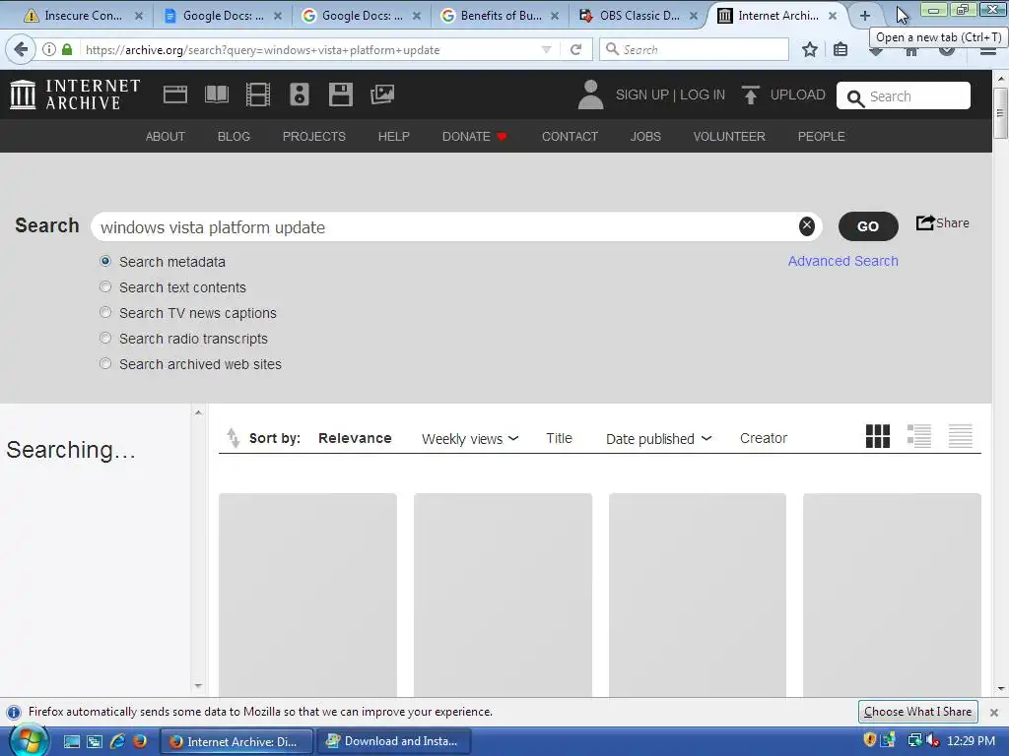Click the SIGN UP | LOG IN link
Viewport: 1009px width, 756px height.
670,95
